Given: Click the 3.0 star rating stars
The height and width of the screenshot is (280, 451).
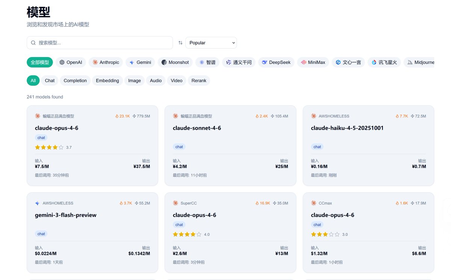Looking at the screenshot, I should point(325,235).
